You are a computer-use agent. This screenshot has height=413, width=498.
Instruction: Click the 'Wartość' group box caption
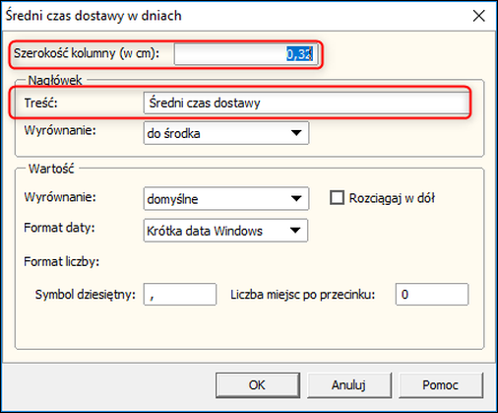point(51,169)
